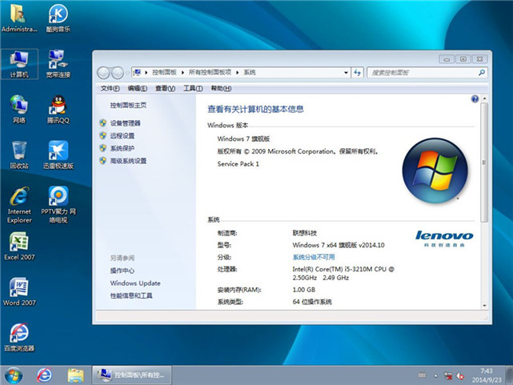Open 远程设置 in the sidebar
The height and width of the screenshot is (385, 513).
tap(122, 136)
